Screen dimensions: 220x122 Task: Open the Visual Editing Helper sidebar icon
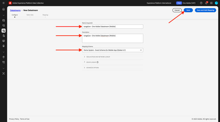pyautogui.click(x=4, y=62)
